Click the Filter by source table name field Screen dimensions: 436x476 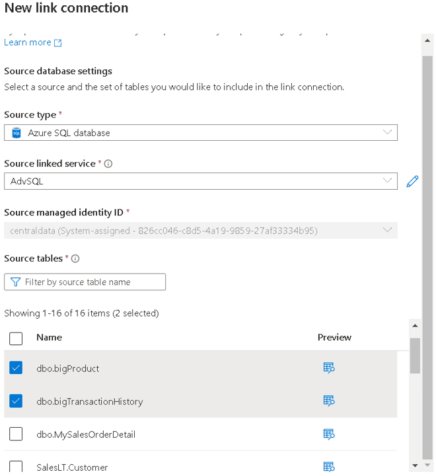click(x=85, y=282)
